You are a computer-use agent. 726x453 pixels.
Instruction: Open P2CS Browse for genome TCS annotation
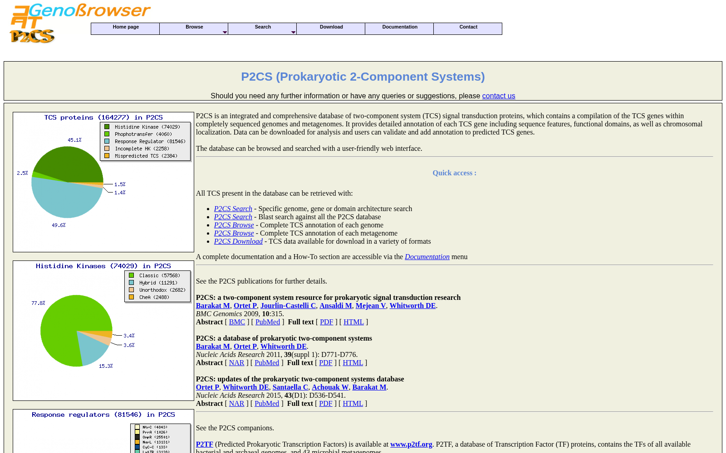pyautogui.click(x=234, y=225)
